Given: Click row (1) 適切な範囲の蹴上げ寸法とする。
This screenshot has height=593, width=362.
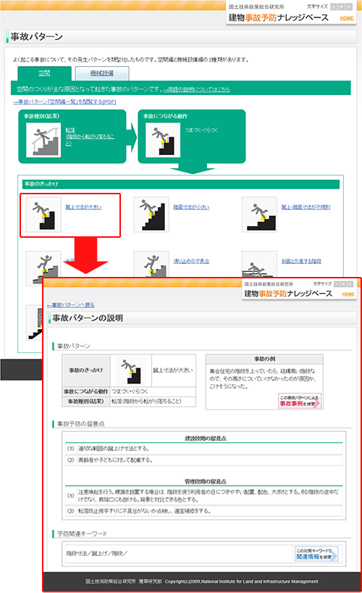Looking at the screenshot, I should pos(204,449).
